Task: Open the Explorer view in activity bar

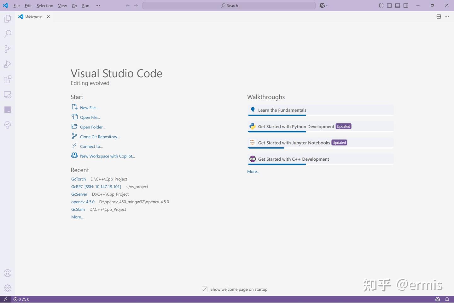Action: point(8,19)
